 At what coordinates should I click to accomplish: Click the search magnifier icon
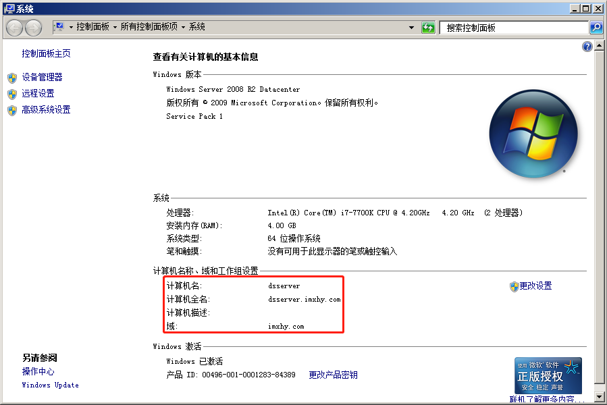click(x=596, y=28)
